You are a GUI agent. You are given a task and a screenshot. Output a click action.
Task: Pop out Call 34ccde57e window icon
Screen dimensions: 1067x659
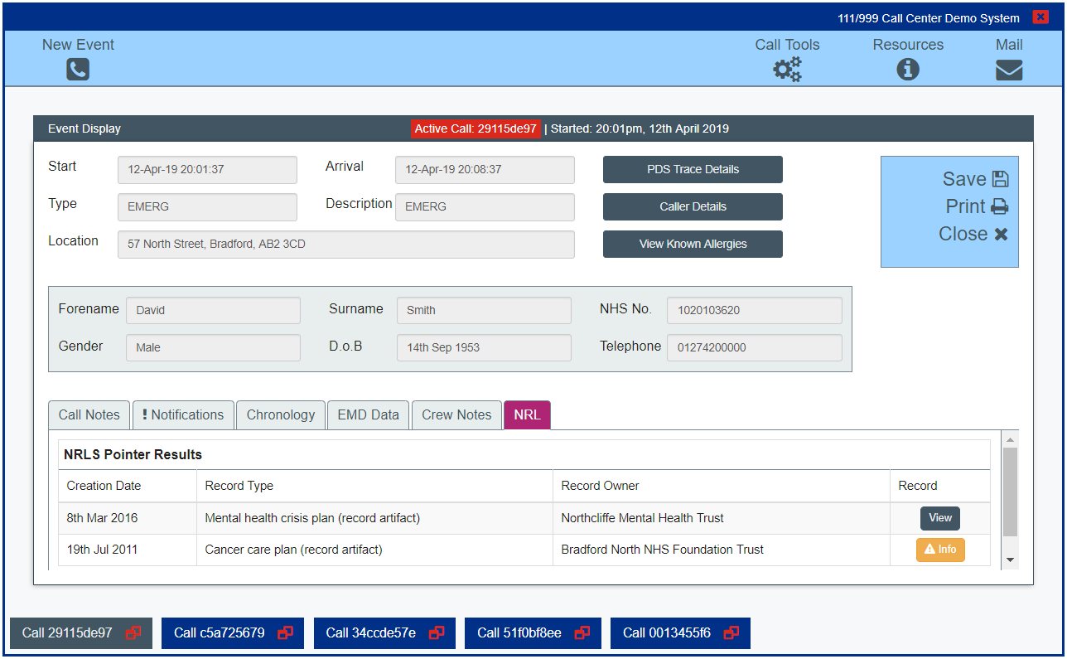point(437,633)
